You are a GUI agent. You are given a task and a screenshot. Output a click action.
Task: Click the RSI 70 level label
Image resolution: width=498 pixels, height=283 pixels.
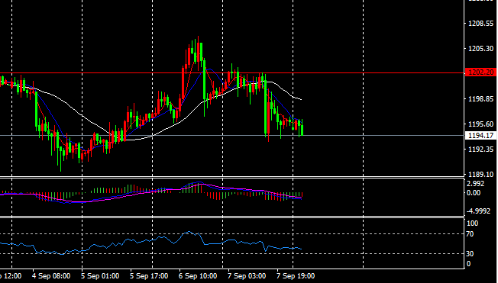coord(470,234)
